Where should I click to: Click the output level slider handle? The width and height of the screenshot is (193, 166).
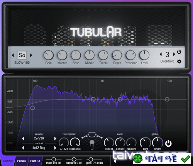click(74, 159)
